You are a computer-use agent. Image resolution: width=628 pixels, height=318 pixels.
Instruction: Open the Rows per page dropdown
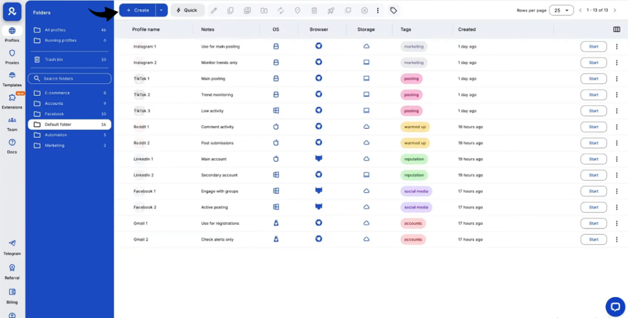coord(562,10)
